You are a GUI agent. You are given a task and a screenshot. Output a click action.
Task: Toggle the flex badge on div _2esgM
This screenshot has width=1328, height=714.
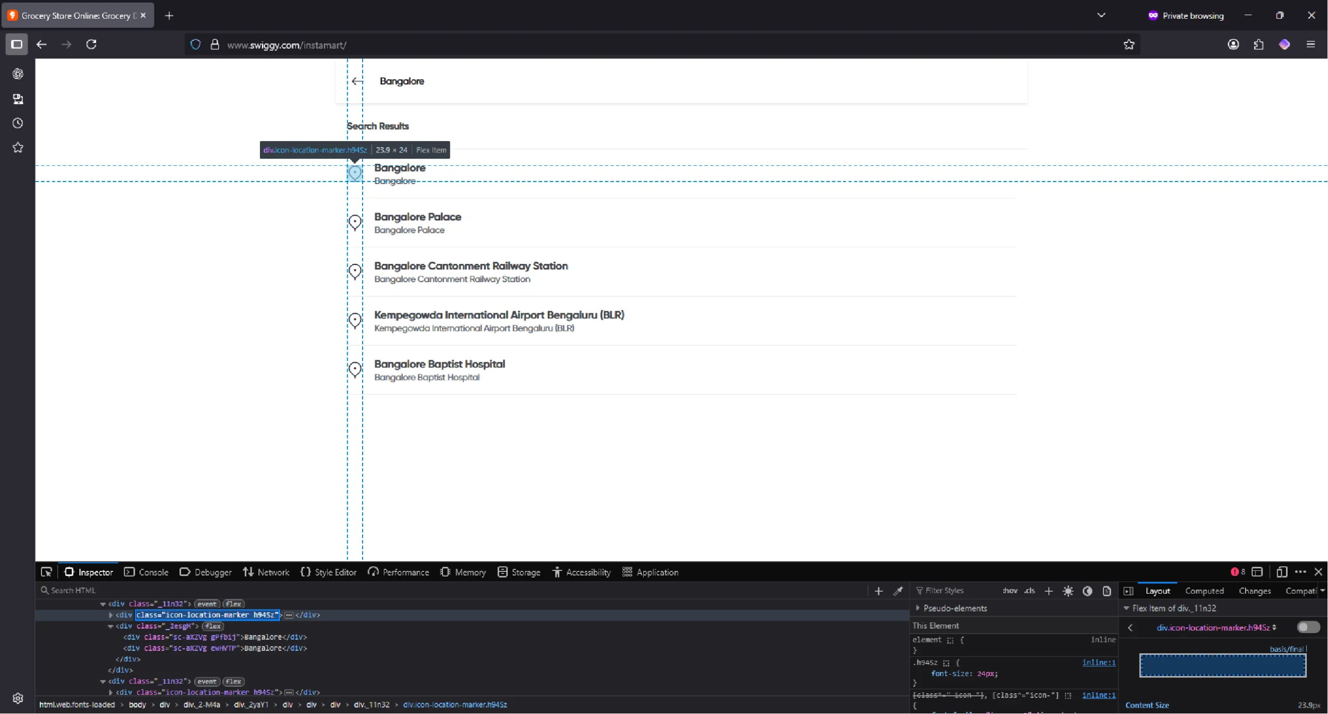pyautogui.click(x=213, y=627)
